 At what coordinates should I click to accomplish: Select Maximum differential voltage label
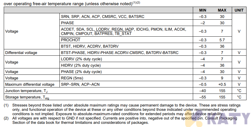[30, 84]
